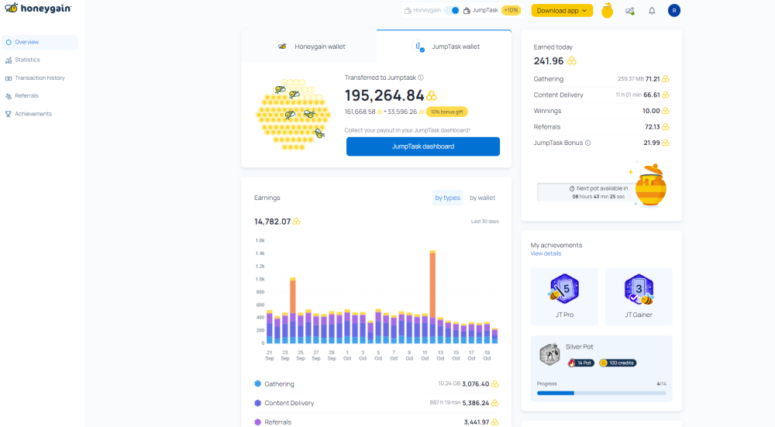The width and height of the screenshot is (775, 427).
Task: Click the Honeygain wallet icon in header
Action: coord(408,10)
